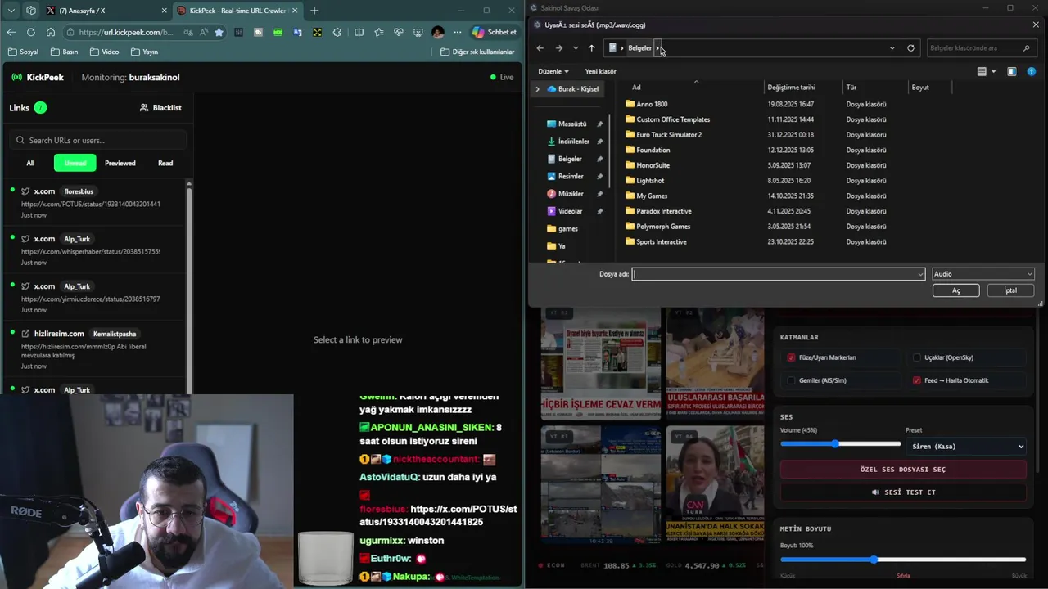Open Edge settings and more menu
The width and height of the screenshot is (1048, 589).
pyautogui.click(x=456, y=32)
